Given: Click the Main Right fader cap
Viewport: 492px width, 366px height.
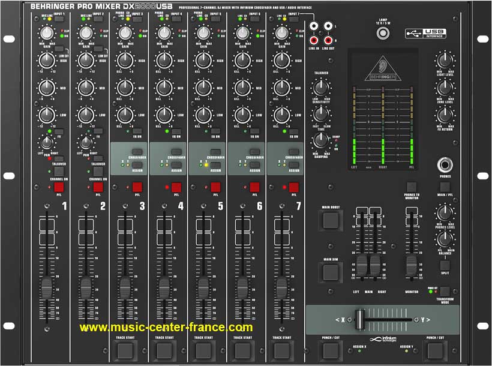Looking at the screenshot, I should (375, 266).
